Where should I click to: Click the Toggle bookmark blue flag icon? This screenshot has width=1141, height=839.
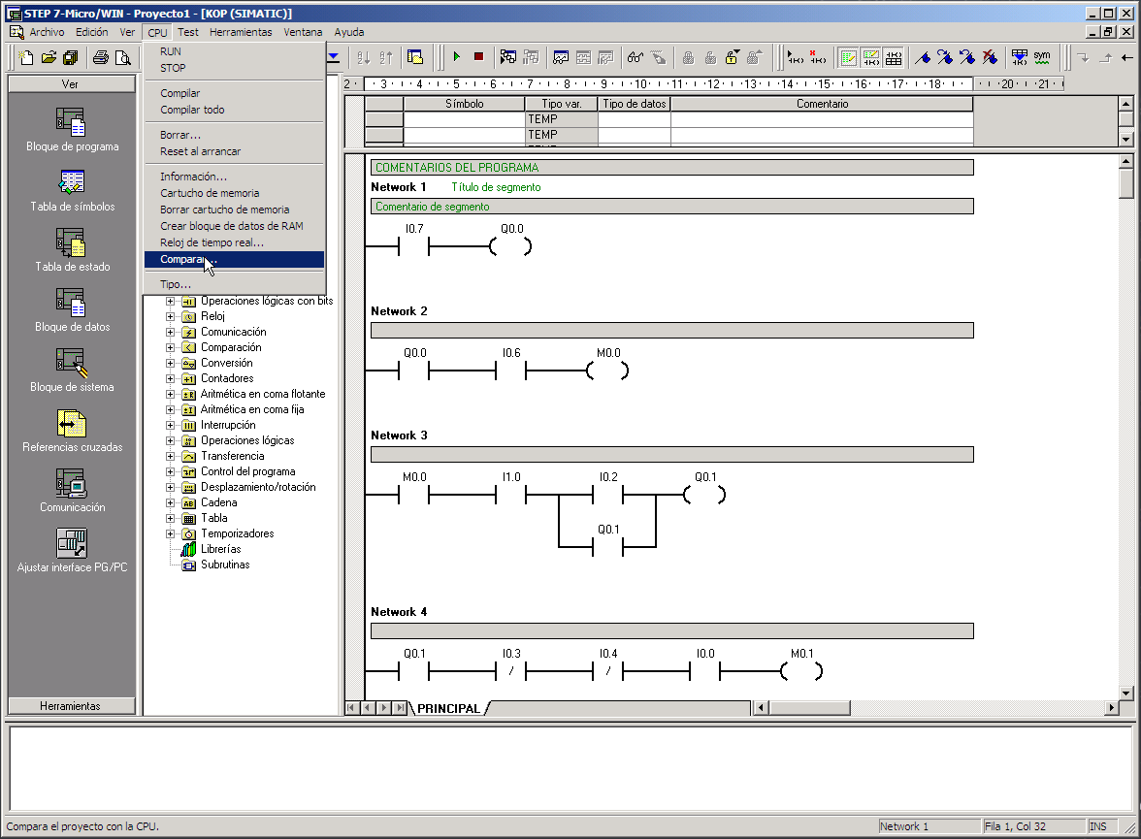(923, 57)
